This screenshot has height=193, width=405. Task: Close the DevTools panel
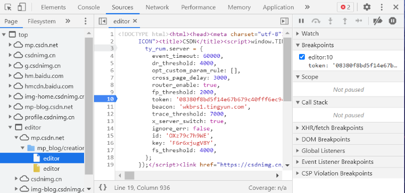point(396,7)
